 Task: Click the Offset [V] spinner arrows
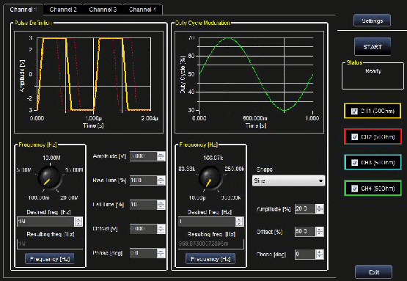[161, 229]
